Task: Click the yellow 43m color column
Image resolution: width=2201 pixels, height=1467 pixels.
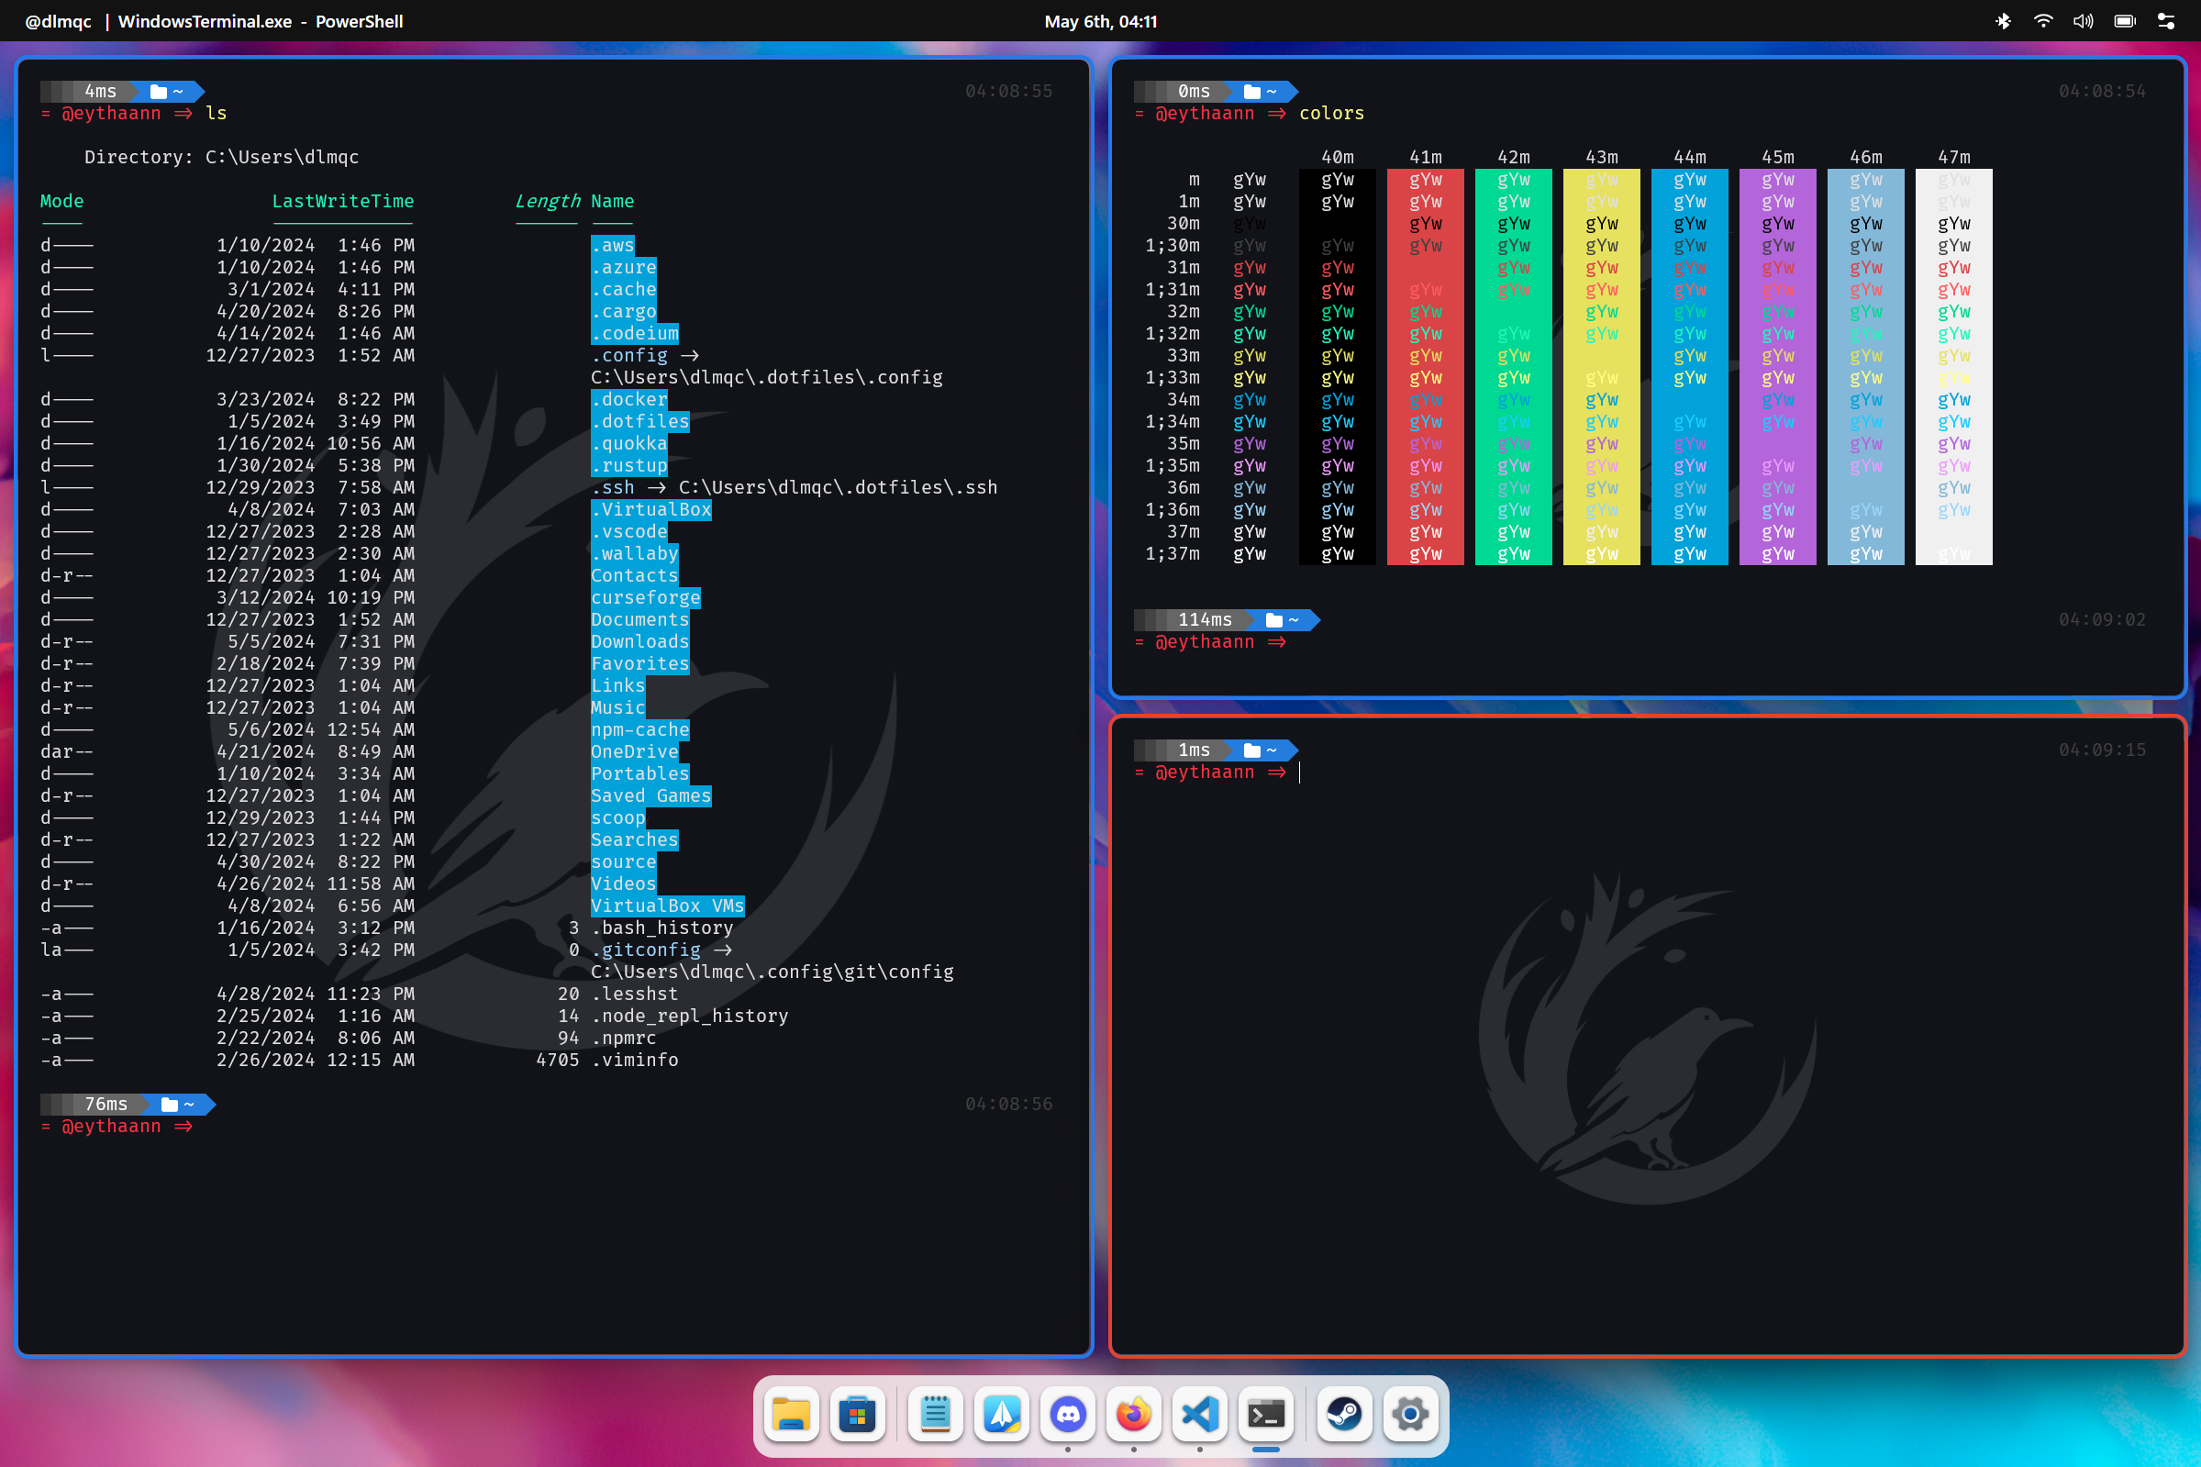Action: tap(1600, 366)
